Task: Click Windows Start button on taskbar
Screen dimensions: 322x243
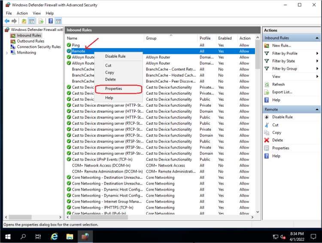Action: pos(8,237)
